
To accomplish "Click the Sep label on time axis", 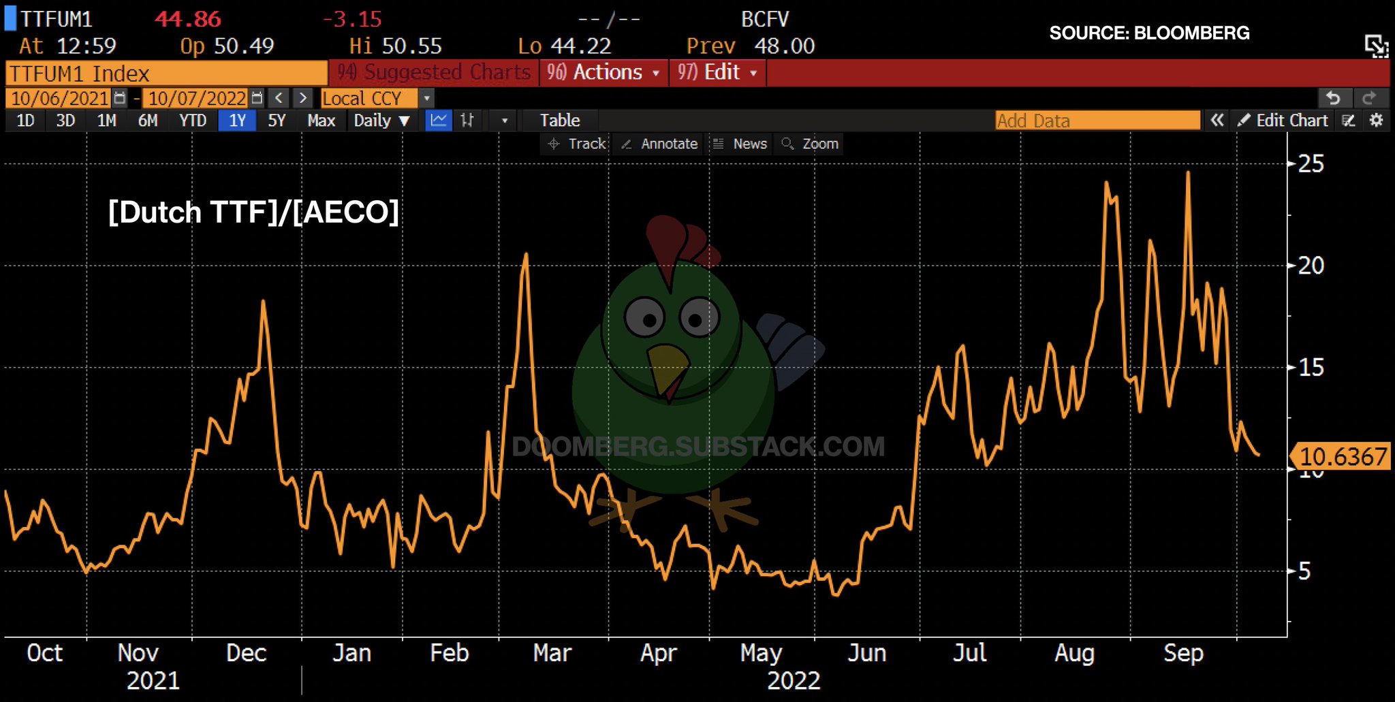I will click(1183, 653).
